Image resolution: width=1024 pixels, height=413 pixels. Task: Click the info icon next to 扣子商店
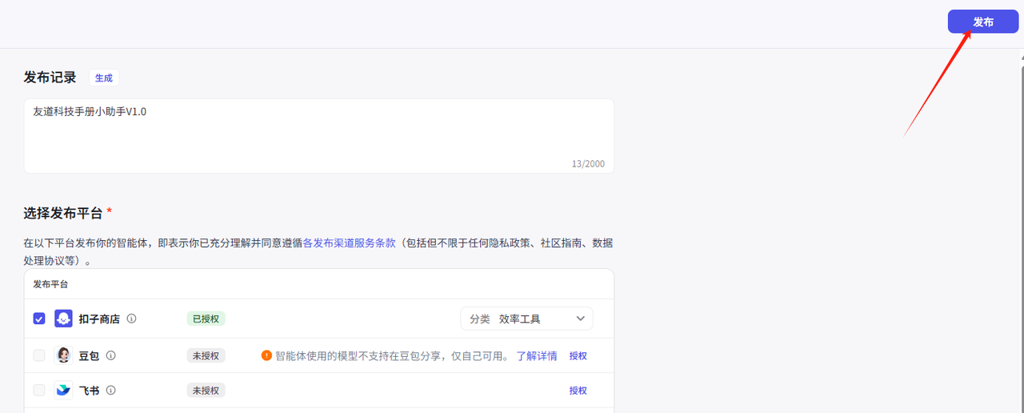point(132,319)
